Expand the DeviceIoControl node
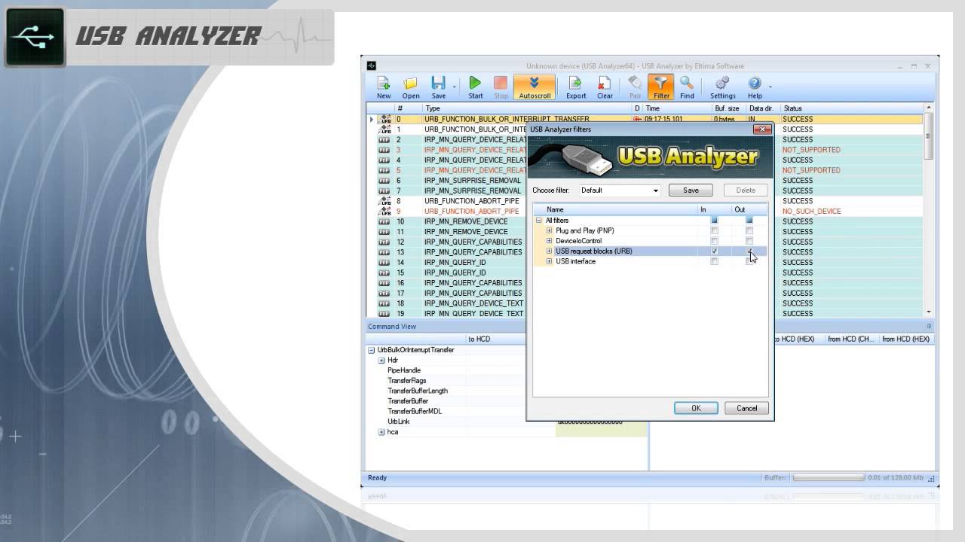Screen dimensions: 965x542 tap(549, 241)
